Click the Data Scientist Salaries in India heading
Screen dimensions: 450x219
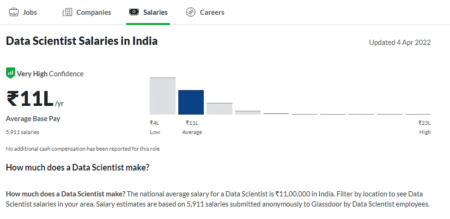82,41
